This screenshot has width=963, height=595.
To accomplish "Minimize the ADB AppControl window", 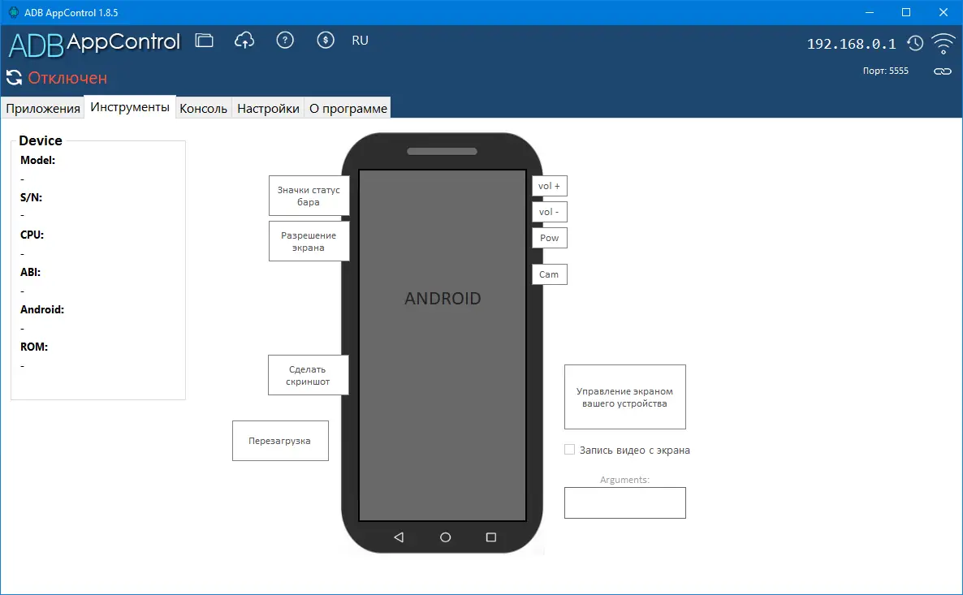I will point(870,12).
